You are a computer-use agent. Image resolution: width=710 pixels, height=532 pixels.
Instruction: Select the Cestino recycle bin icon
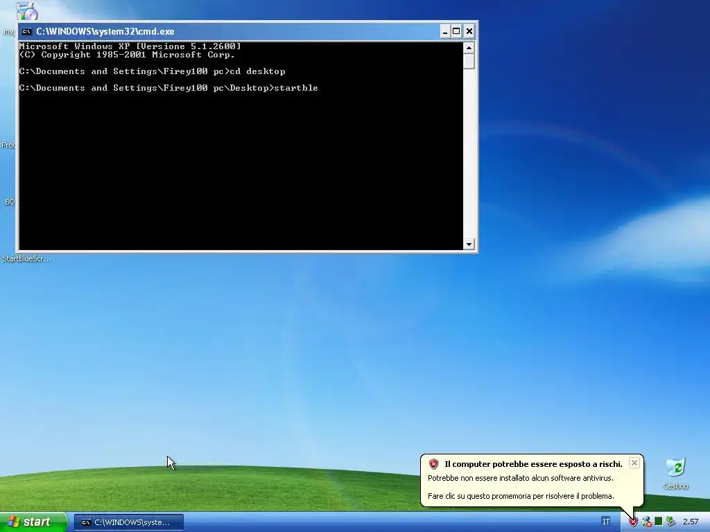675,473
